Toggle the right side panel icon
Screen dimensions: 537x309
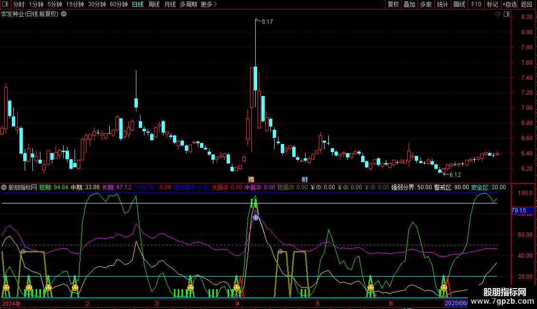coord(507,14)
